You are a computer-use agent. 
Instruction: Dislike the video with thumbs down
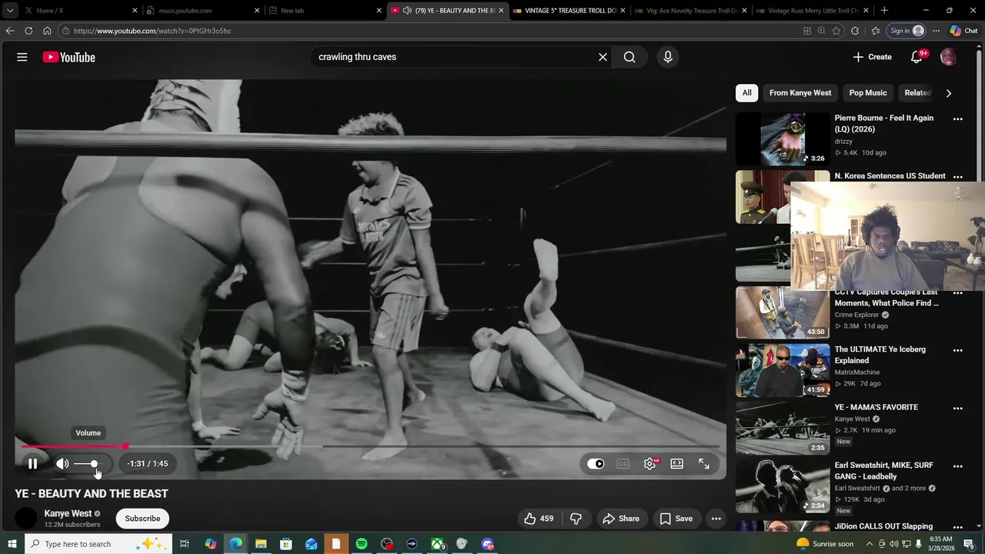click(x=576, y=519)
